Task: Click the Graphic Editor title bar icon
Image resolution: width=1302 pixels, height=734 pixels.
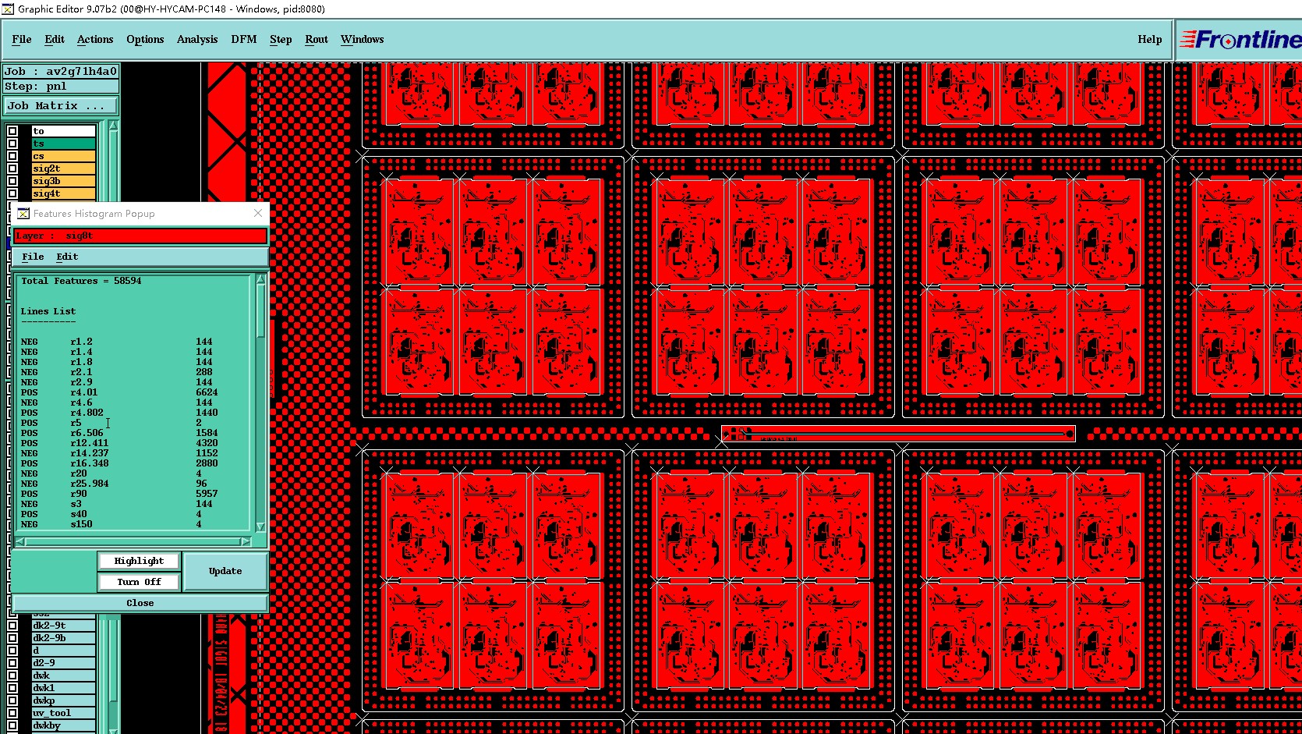Action: tap(8, 9)
